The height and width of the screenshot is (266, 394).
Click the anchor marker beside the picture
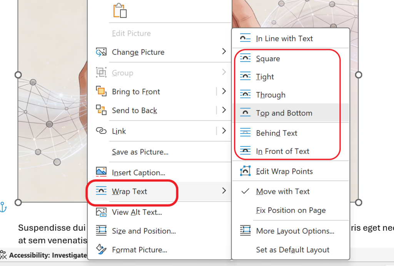tap(3, 207)
